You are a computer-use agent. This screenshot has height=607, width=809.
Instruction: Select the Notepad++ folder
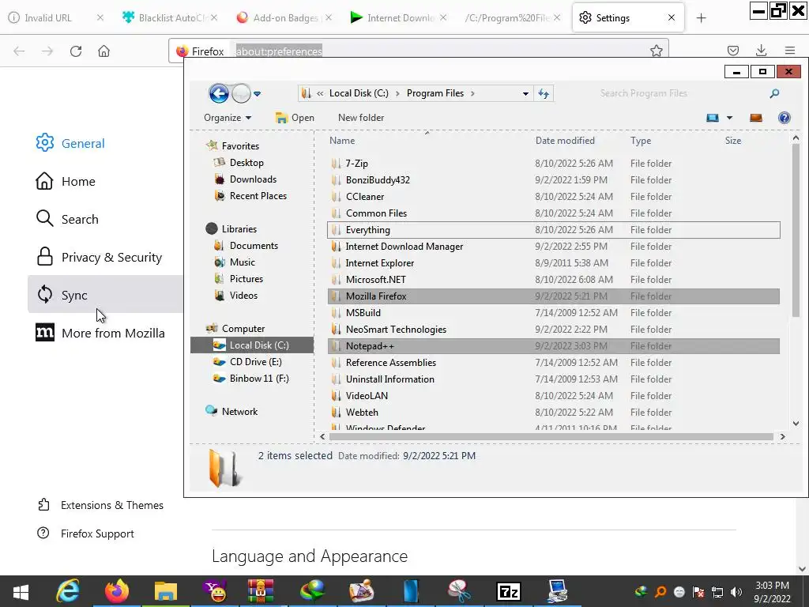[554, 346]
